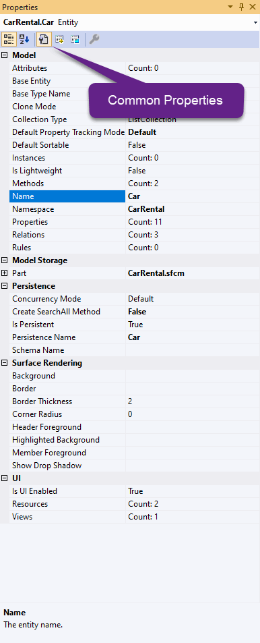
Task: Toggle auto hide pin on Properties panel
Action: tap(242, 7)
